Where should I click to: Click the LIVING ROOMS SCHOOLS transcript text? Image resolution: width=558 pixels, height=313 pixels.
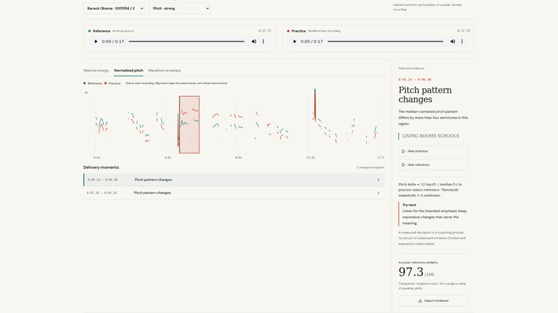[x=431, y=135]
